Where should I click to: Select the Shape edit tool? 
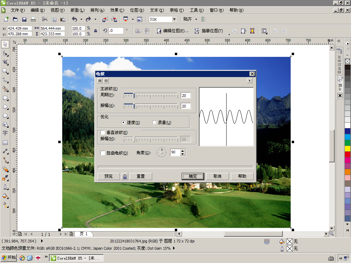5,53
